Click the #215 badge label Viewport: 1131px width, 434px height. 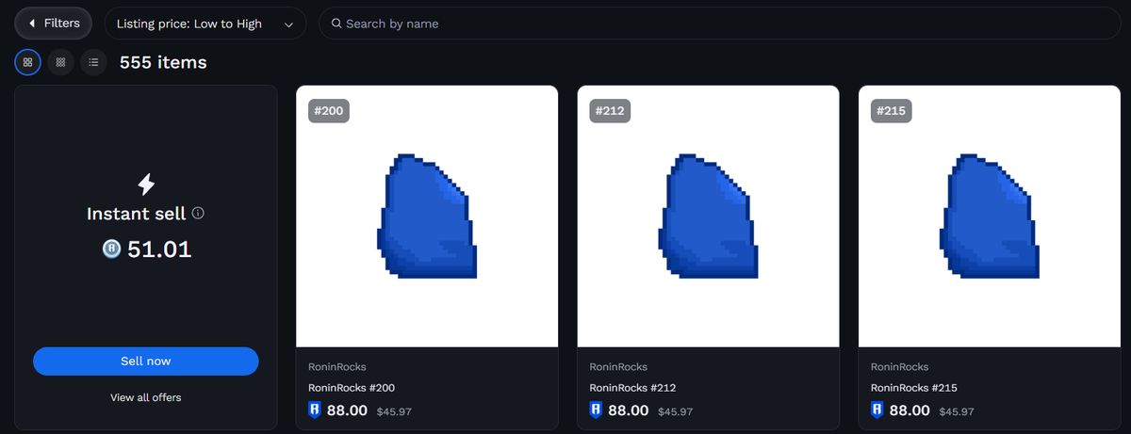tap(892, 111)
